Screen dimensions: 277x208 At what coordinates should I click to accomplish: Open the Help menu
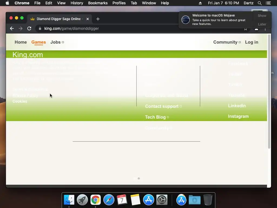165,3
